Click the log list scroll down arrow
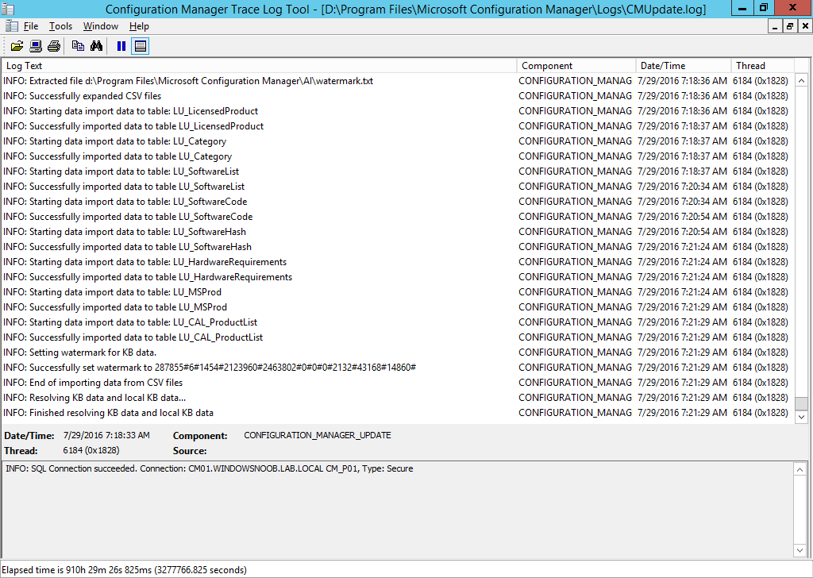The width and height of the screenshot is (813, 578). (801, 417)
